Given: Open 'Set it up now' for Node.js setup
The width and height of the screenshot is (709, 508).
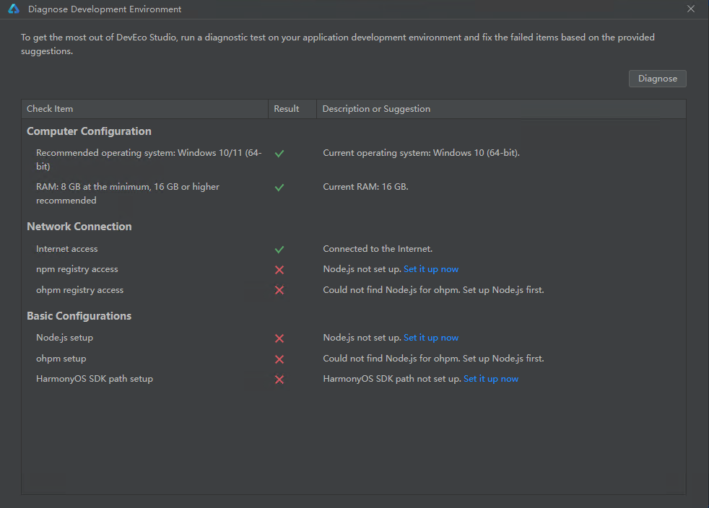Looking at the screenshot, I should click(431, 338).
